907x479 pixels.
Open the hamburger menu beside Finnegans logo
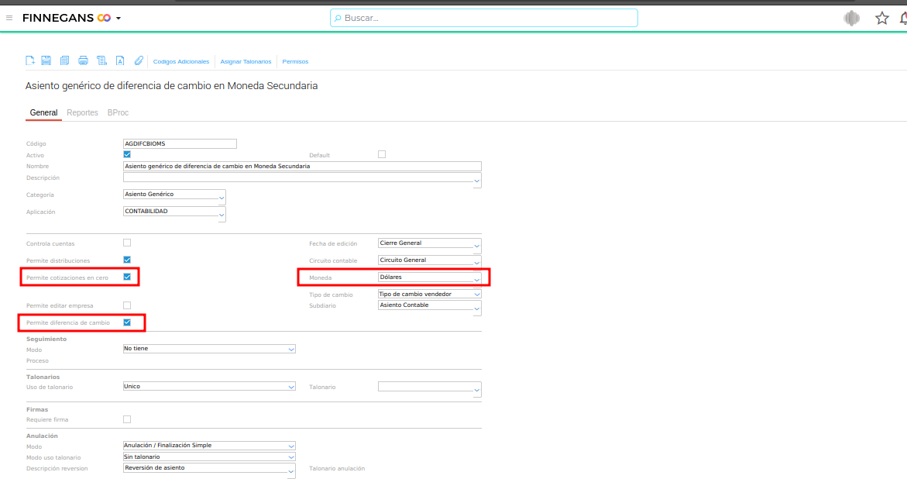(9, 18)
